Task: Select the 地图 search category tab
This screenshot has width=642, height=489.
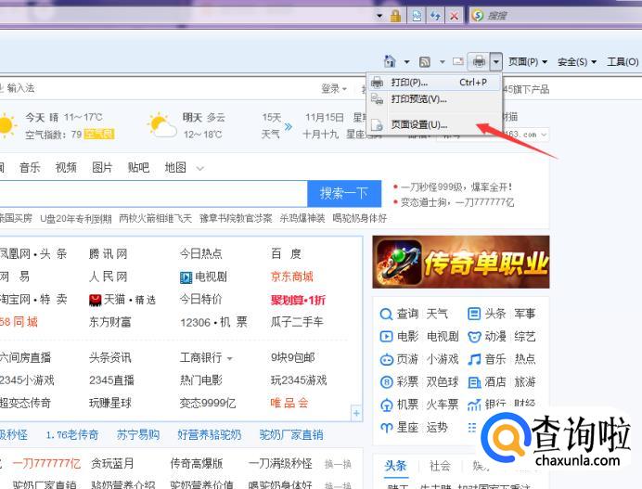Action: click(x=175, y=167)
